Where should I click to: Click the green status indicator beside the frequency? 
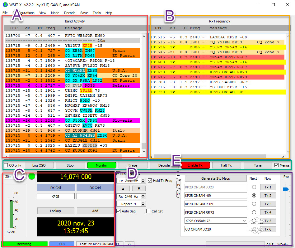(x=32, y=177)
